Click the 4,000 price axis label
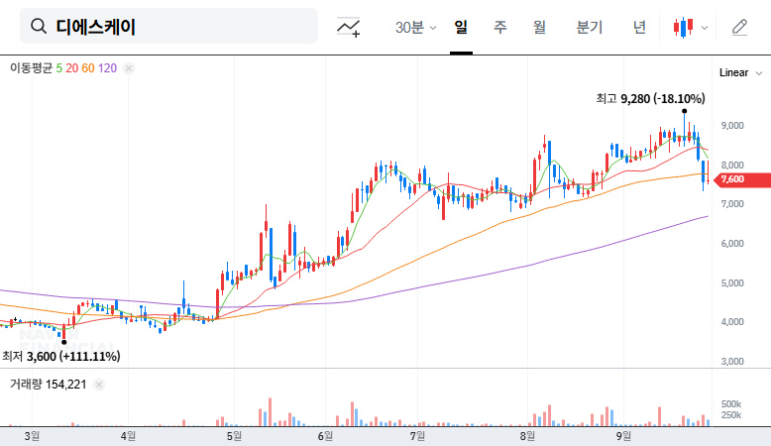This screenshot has width=771, height=446. click(x=732, y=322)
